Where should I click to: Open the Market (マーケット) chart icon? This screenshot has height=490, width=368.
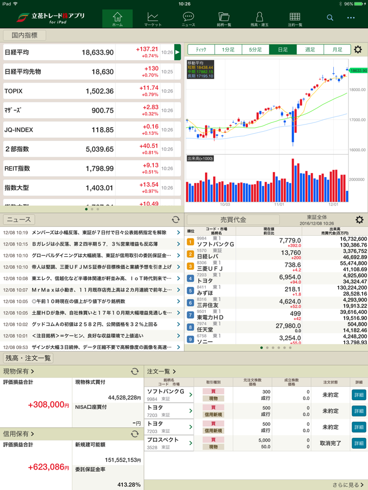point(153,19)
